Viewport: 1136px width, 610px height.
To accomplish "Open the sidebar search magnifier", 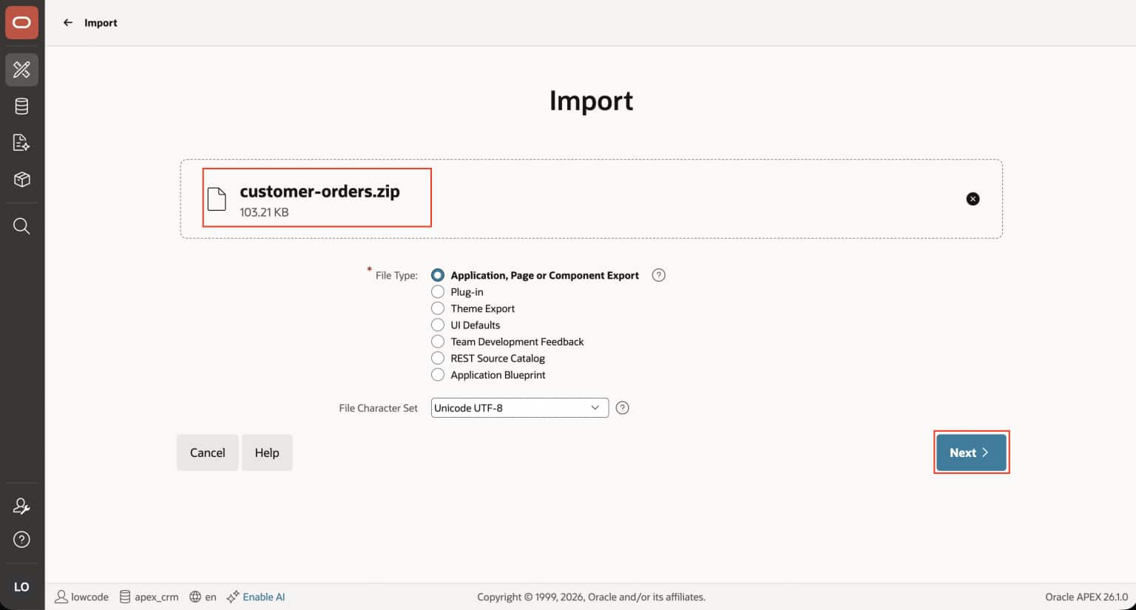I will 21,226.
